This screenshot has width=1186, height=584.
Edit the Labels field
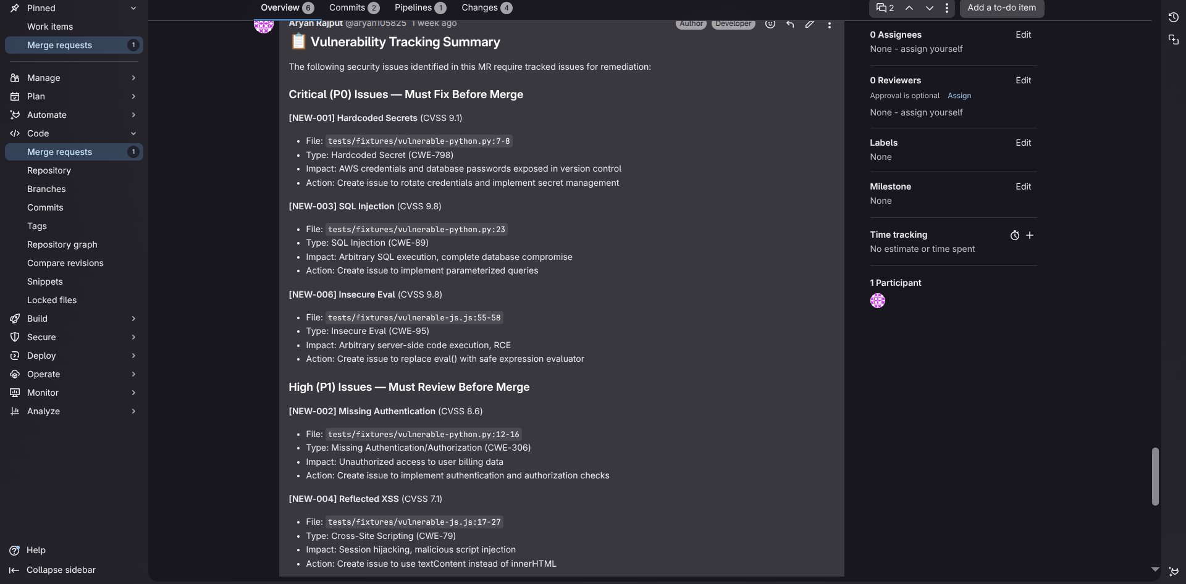click(x=1023, y=143)
